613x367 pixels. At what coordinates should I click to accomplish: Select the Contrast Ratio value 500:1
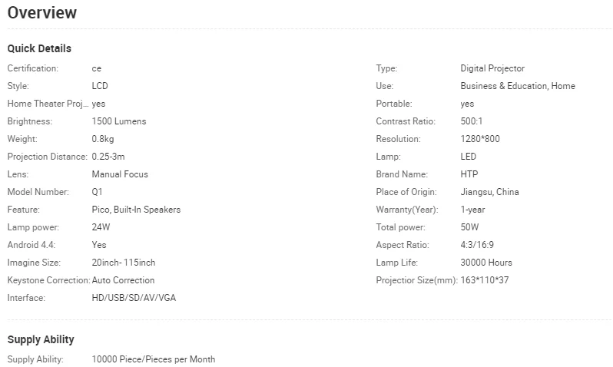click(x=473, y=121)
